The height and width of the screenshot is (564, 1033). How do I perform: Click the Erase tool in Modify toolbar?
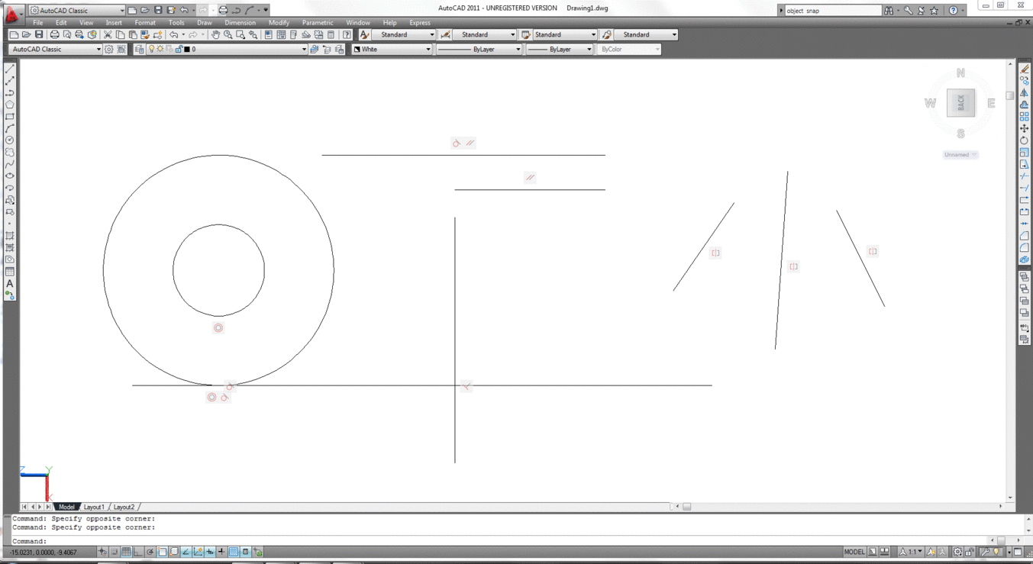tap(1025, 69)
